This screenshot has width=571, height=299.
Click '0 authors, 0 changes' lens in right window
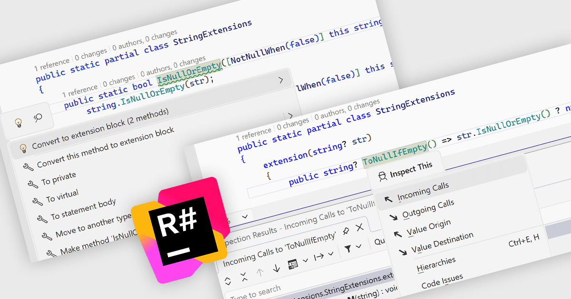[348, 110]
